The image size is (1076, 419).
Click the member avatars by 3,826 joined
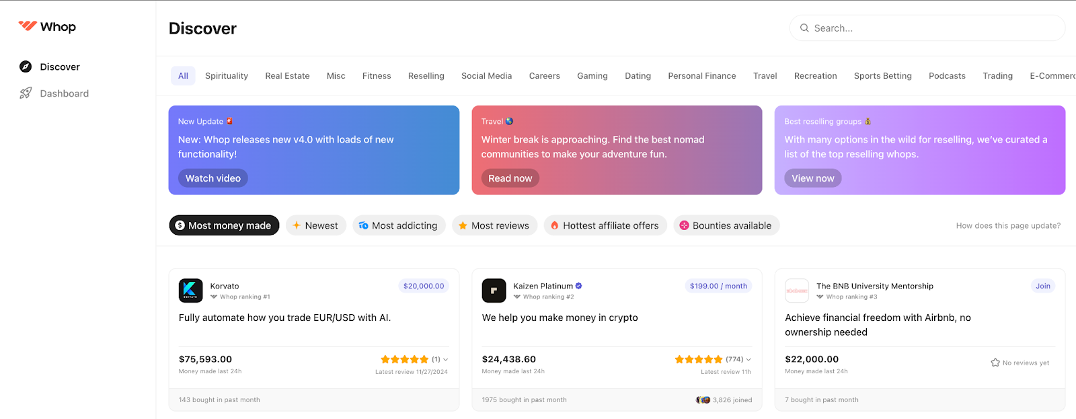(x=703, y=399)
